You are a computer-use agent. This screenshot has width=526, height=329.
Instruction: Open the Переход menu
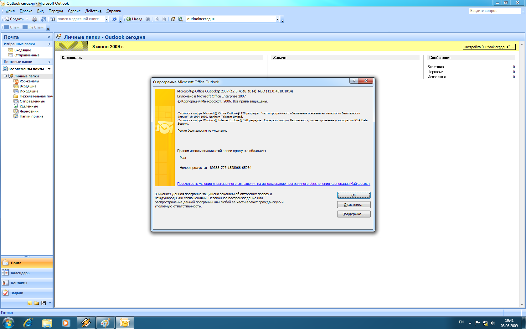tap(56, 11)
